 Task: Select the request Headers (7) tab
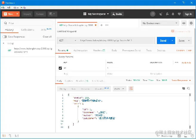pos(99,50)
